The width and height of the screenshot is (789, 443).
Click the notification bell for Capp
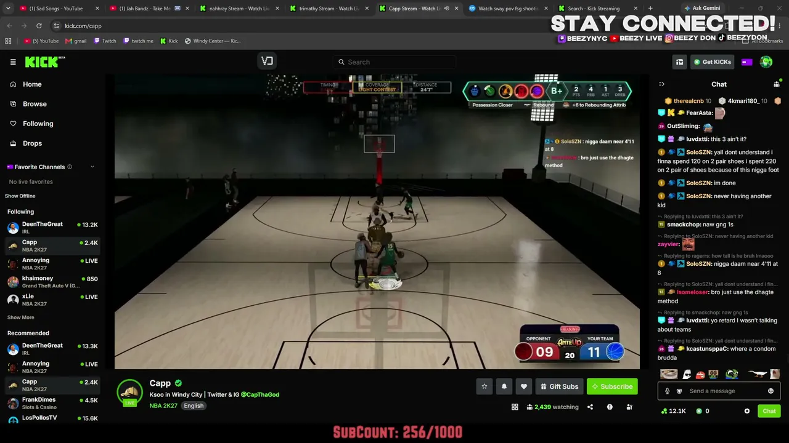[x=504, y=386]
